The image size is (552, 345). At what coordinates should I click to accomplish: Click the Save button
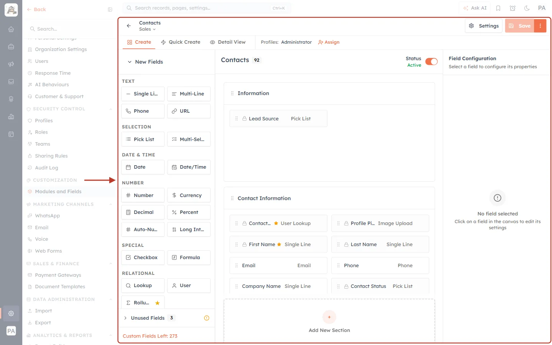[520, 26]
